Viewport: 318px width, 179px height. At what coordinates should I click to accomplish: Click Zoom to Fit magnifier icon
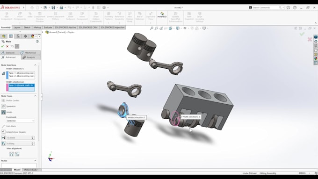pos(152,28)
